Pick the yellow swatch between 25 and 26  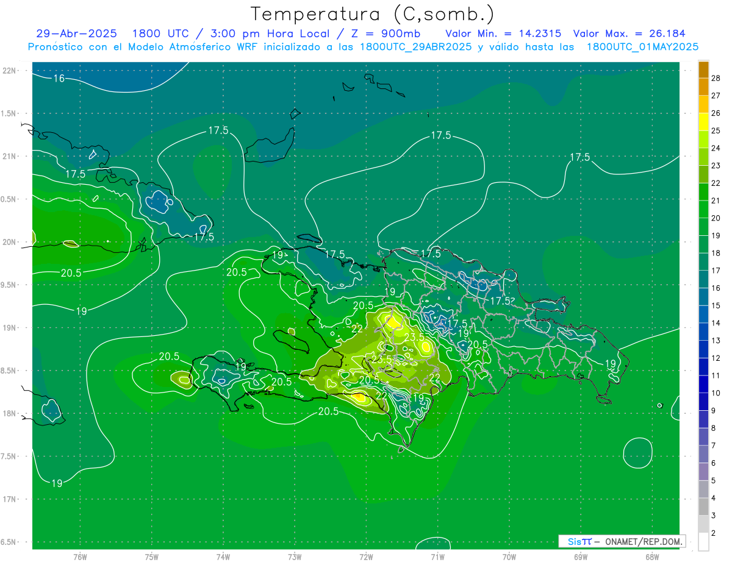coord(703,122)
